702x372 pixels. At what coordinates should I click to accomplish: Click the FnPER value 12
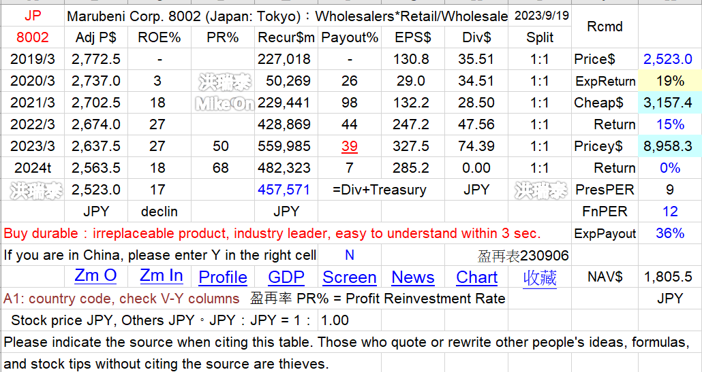click(670, 212)
